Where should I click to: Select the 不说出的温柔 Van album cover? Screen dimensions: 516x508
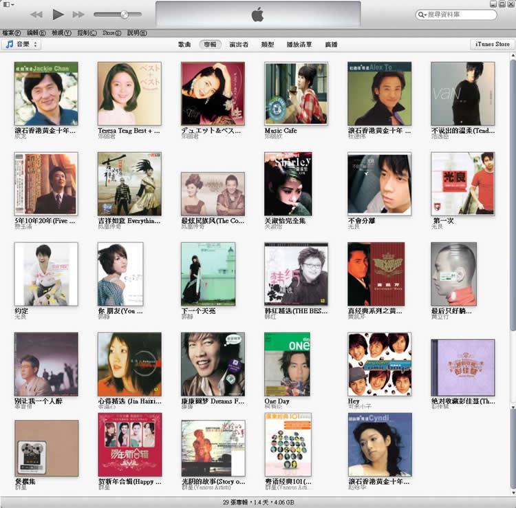click(463, 94)
